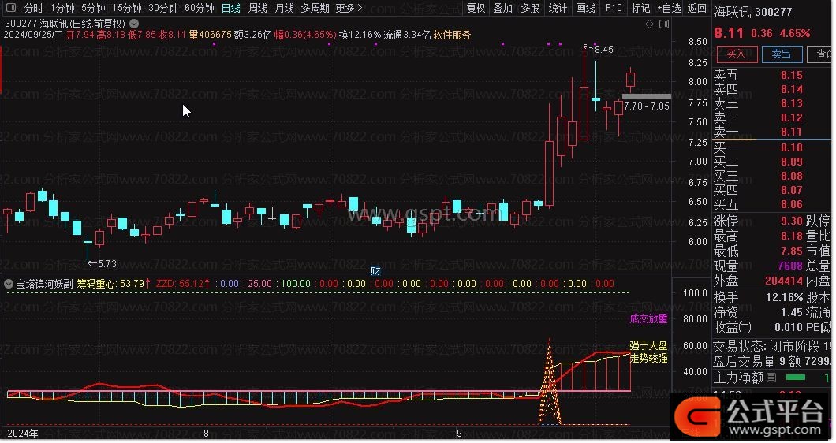Expand the main chart indicator dropdown arrow

click(134, 24)
